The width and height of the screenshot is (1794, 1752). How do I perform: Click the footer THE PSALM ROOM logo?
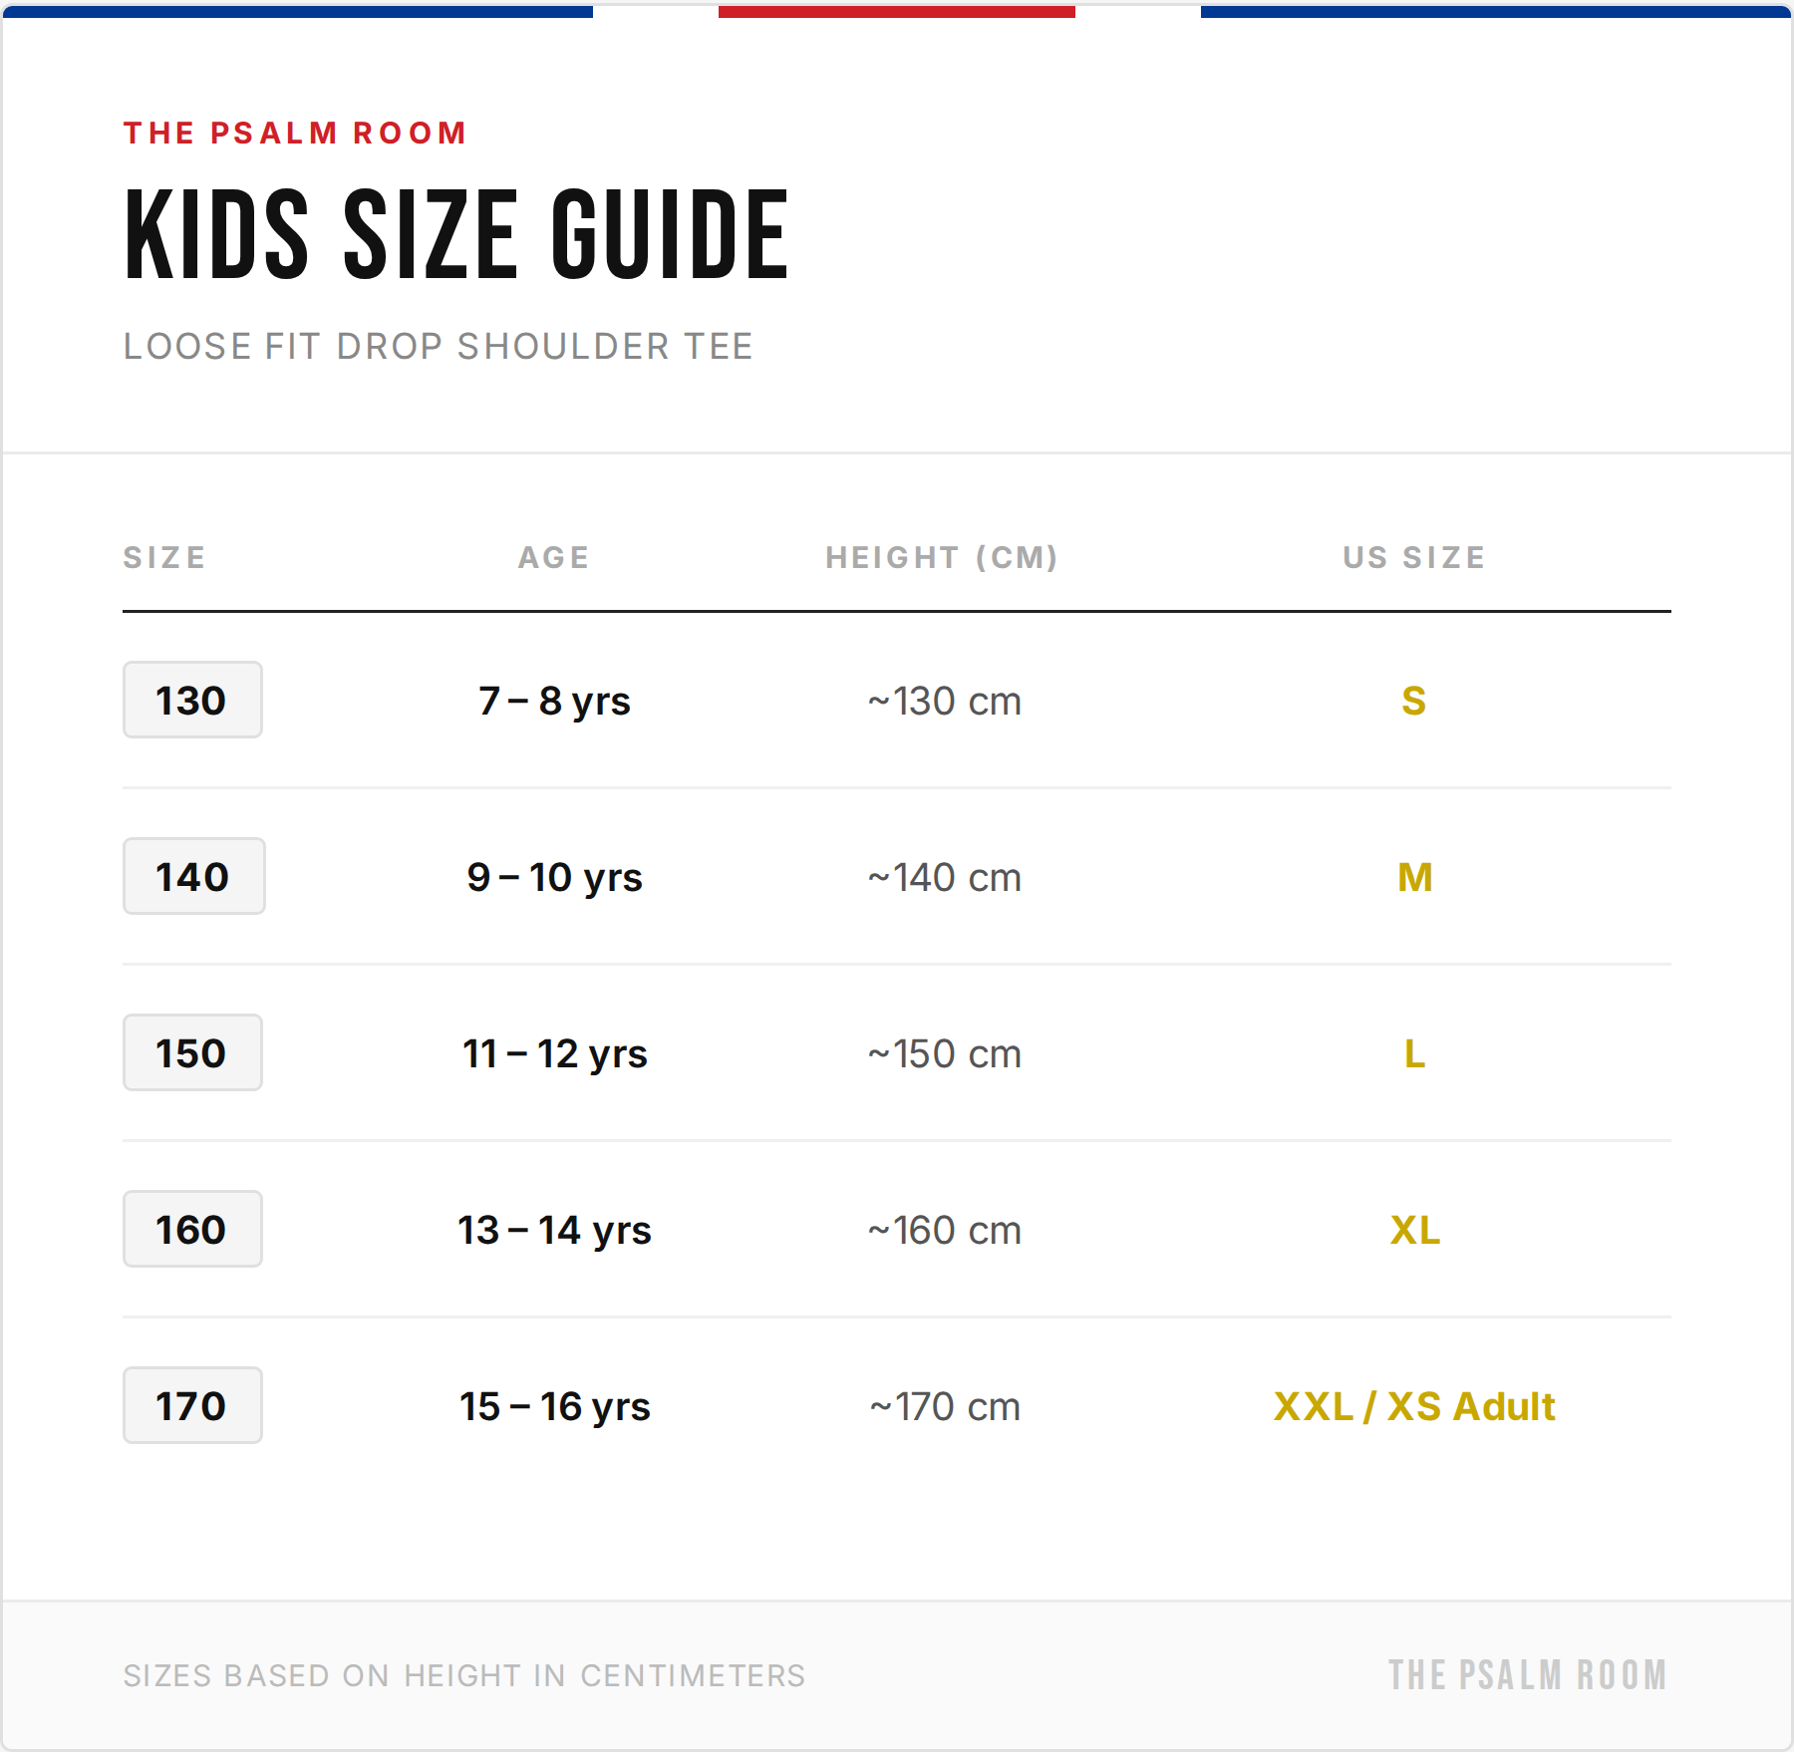[1528, 1675]
